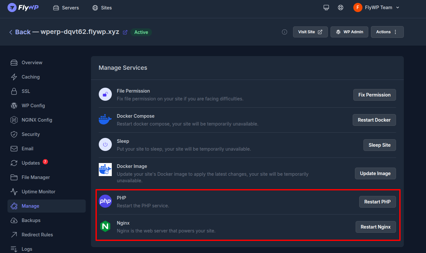
Task: Open the Sites menu item
Action: click(102, 7)
